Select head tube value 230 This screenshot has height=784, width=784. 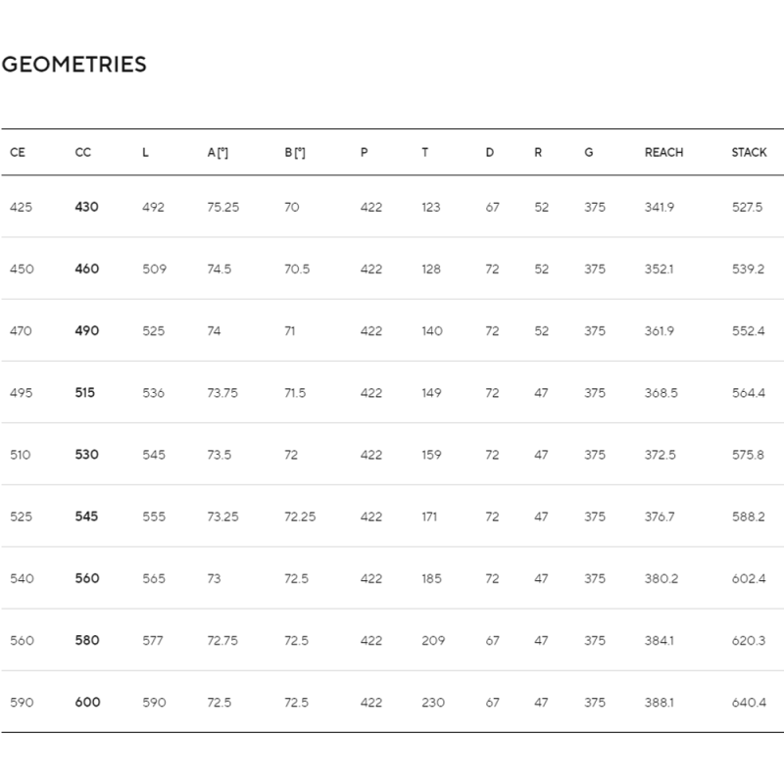(432, 703)
